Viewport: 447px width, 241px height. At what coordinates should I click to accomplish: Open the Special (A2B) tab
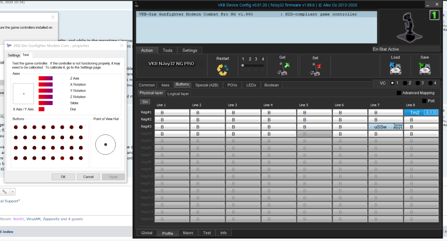[207, 85]
